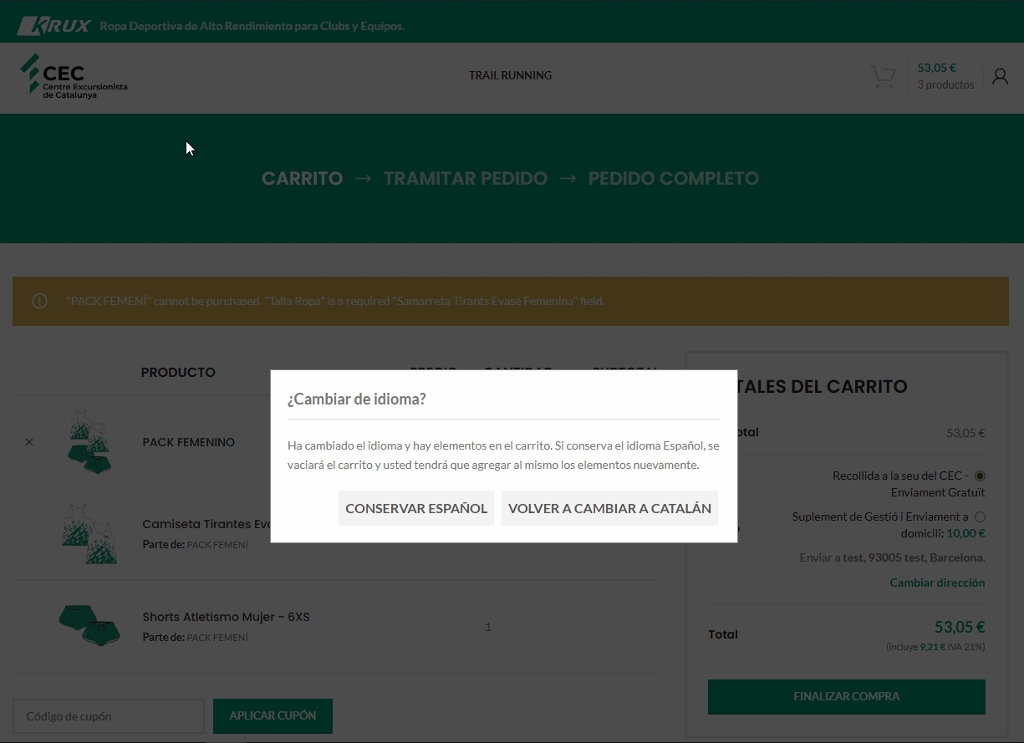Select Recollida a la seu del CEC option

980,476
